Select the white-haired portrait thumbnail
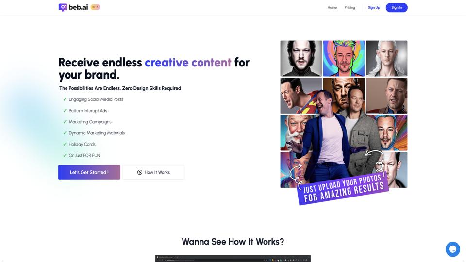Viewport: 466px width, 262px height. coord(387,58)
